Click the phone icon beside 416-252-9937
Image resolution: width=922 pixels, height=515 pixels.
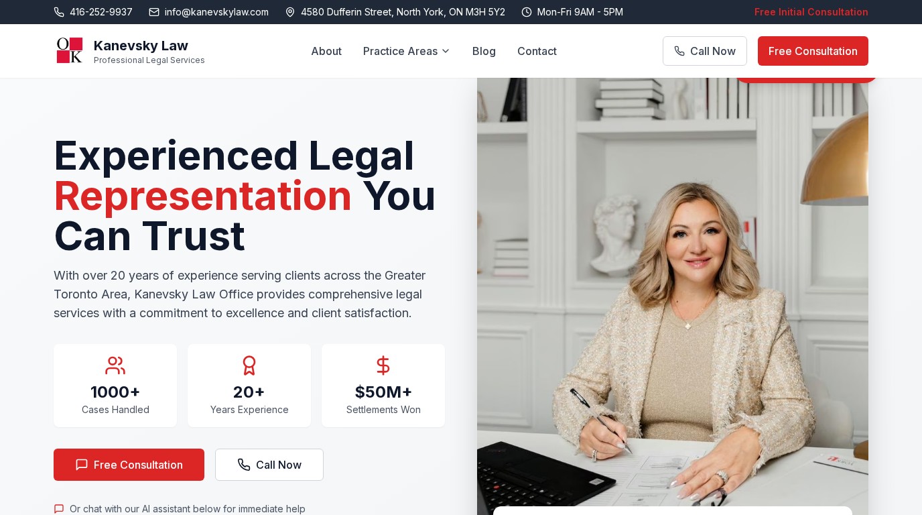point(59,12)
